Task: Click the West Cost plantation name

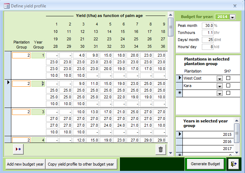Action: [x=192, y=78]
